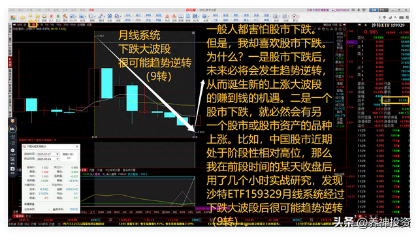Open the 龙虎 ranking icon
The height and width of the screenshot is (235, 418).
point(174,18)
